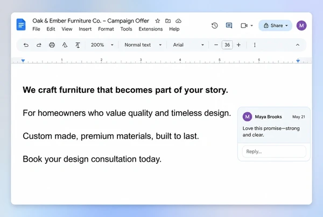The height and width of the screenshot is (217, 323).
Task: Redo last action
Action: click(x=39, y=45)
